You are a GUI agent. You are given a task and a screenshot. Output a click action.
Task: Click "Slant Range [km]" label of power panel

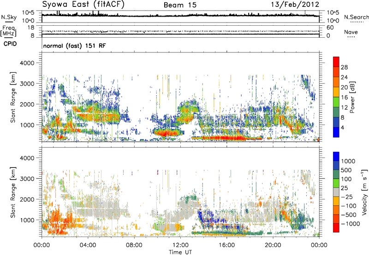[x=13, y=97]
